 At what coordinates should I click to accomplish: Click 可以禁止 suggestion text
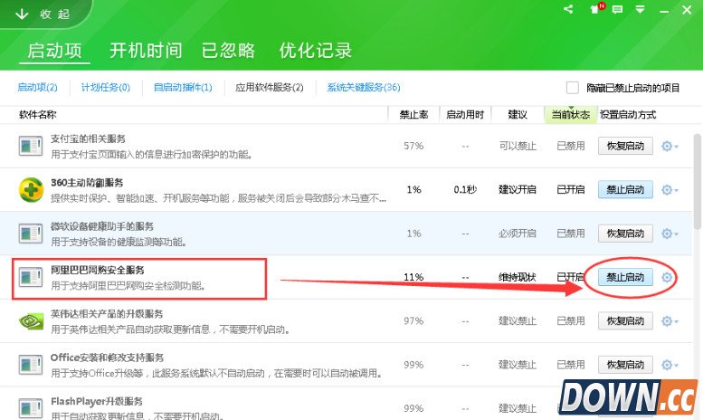518,146
